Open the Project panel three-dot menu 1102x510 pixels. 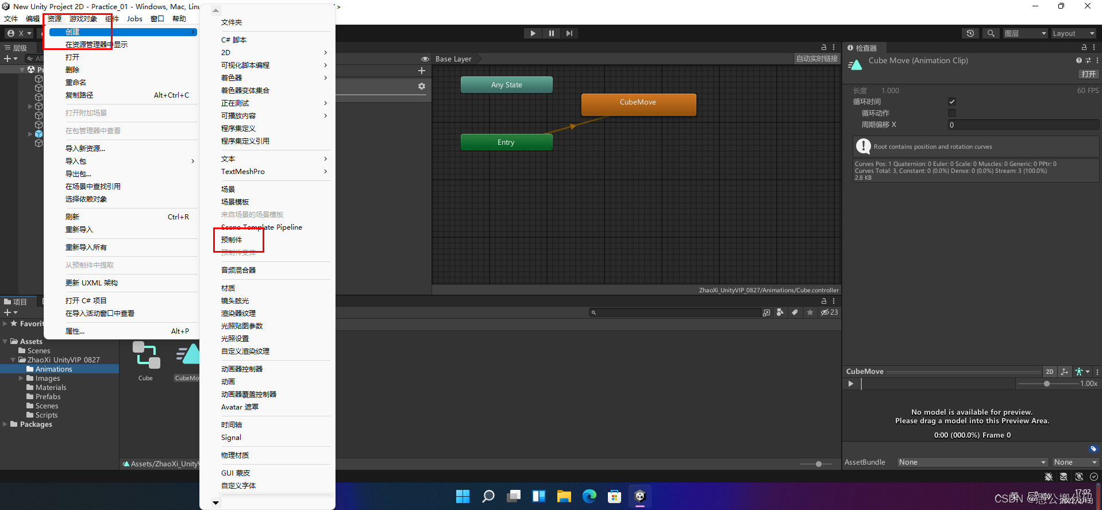834,301
